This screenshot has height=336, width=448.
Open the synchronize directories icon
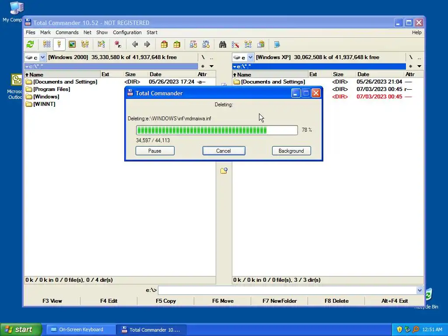coord(248,44)
